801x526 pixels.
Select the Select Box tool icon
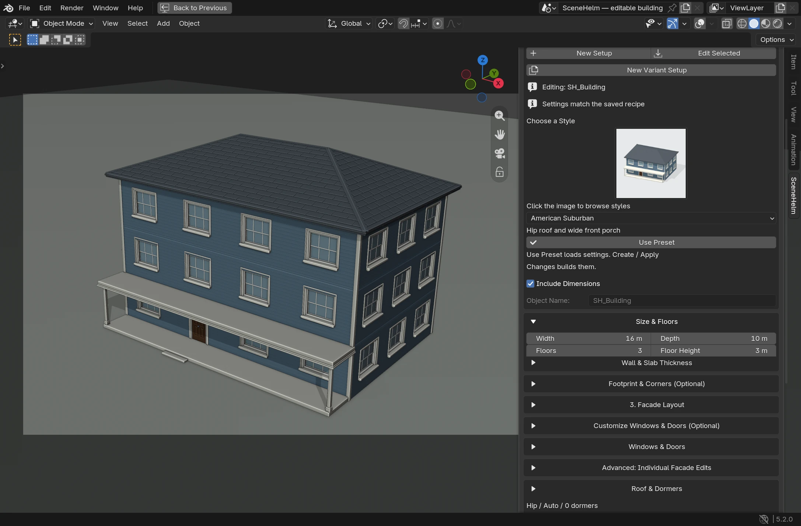(15, 40)
